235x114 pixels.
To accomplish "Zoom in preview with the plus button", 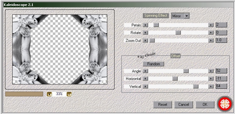I will click(49, 94).
